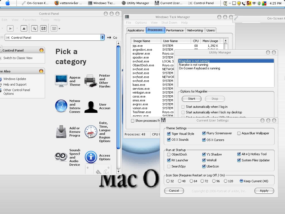Enable ObjectDock at startup checkbox
Image resolution: width=285 pixels, height=214 pixels.
[169, 154]
